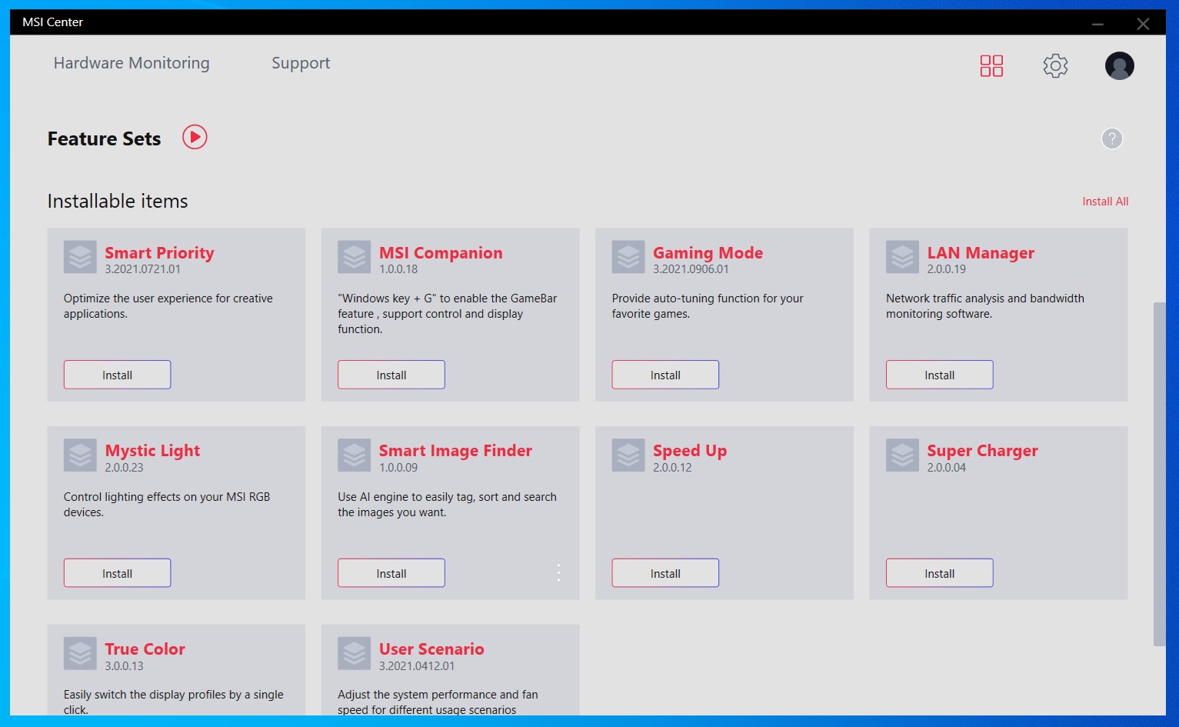
Task: Play the Feature Sets intro video
Action: click(x=195, y=138)
